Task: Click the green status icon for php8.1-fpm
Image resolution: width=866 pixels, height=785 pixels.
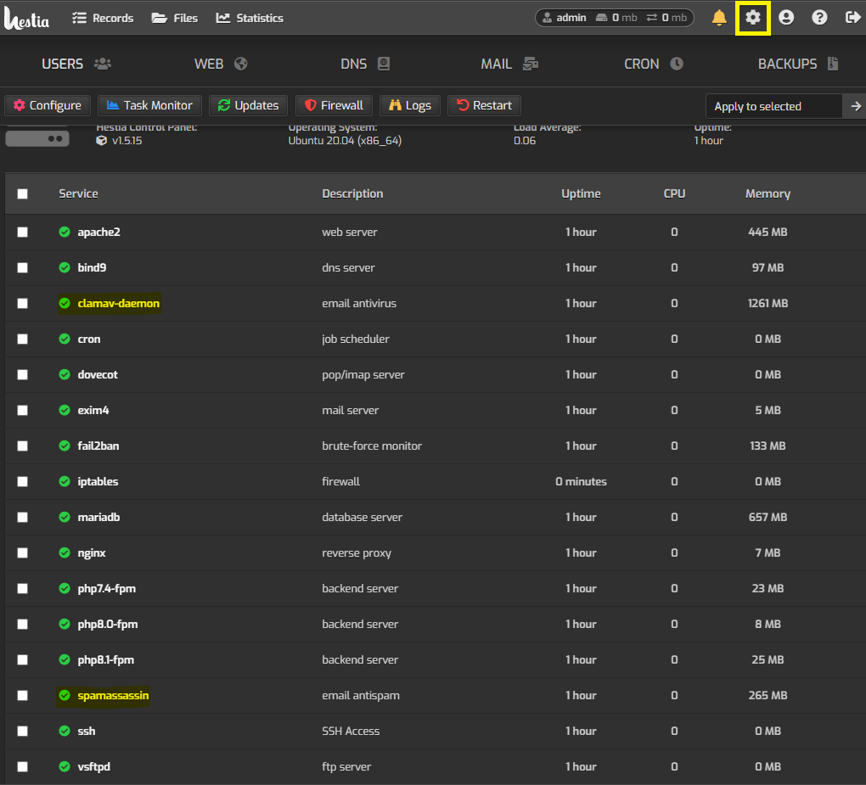Action: point(65,659)
